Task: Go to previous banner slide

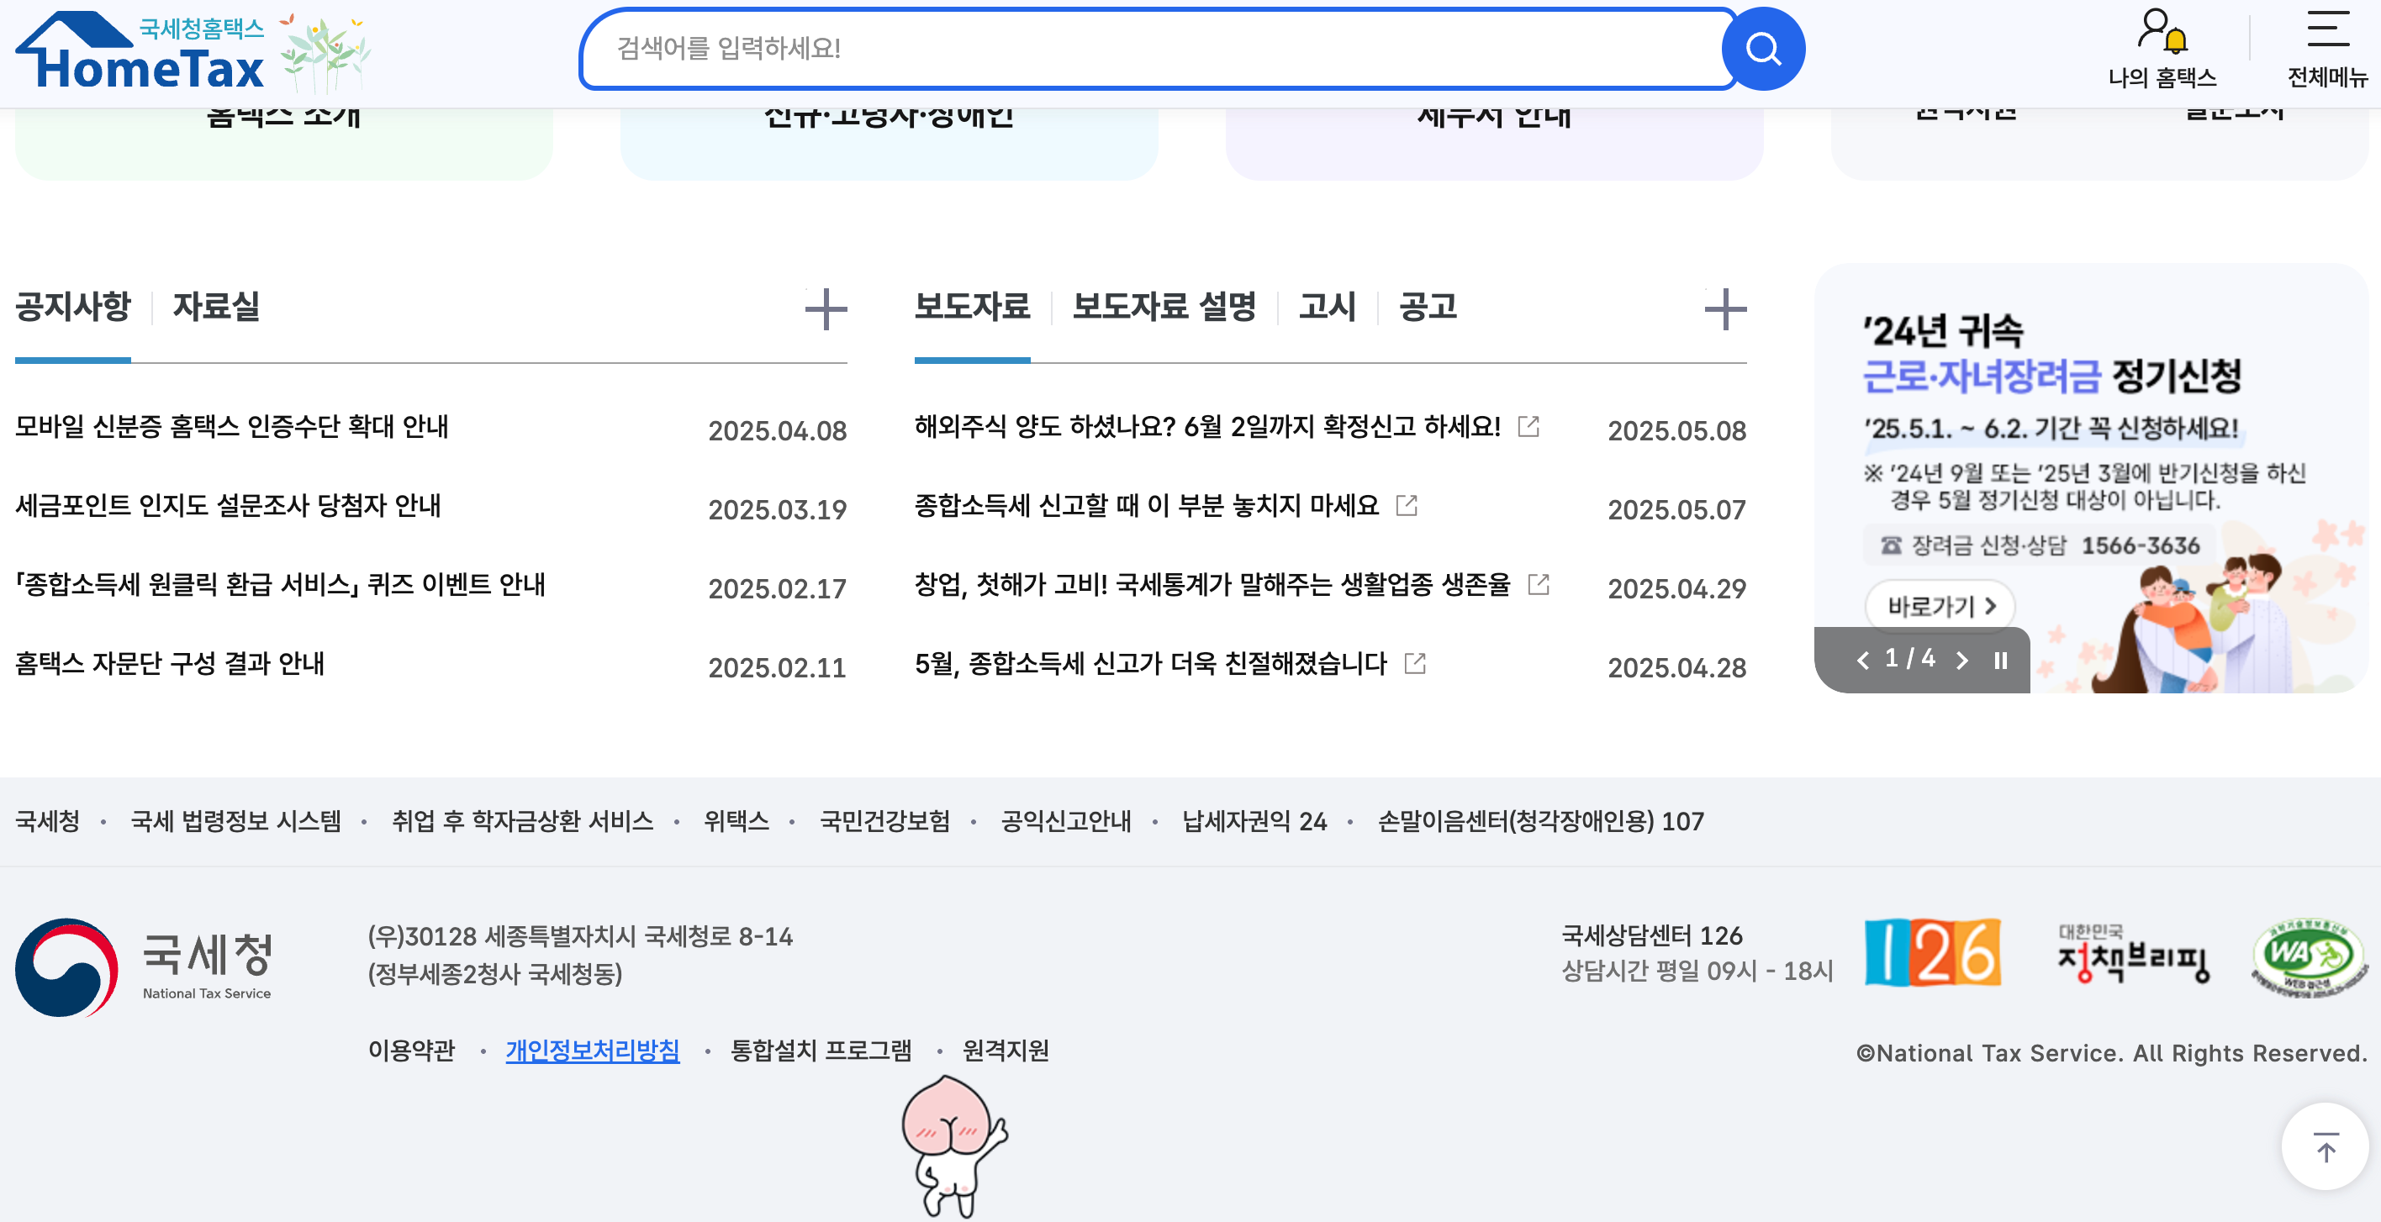Action: coord(1862,661)
